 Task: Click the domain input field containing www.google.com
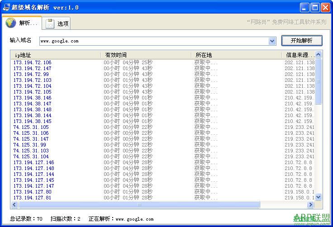click(x=154, y=41)
